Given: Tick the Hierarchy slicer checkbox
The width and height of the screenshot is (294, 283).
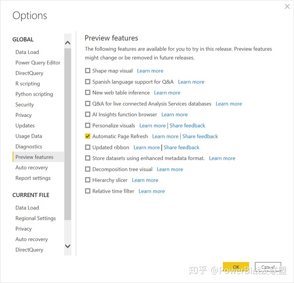Looking at the screenshot, I should pos(87,180).
